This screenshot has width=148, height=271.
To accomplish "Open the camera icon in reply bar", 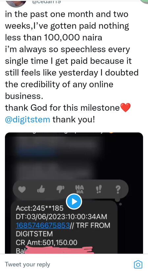I will click(138, 264).
